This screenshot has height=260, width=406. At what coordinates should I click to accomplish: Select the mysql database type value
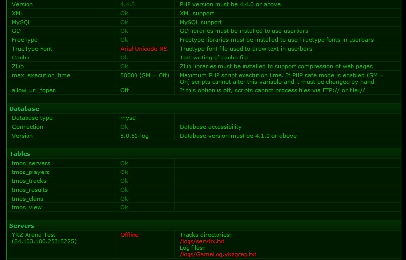(x=129, y=118)
